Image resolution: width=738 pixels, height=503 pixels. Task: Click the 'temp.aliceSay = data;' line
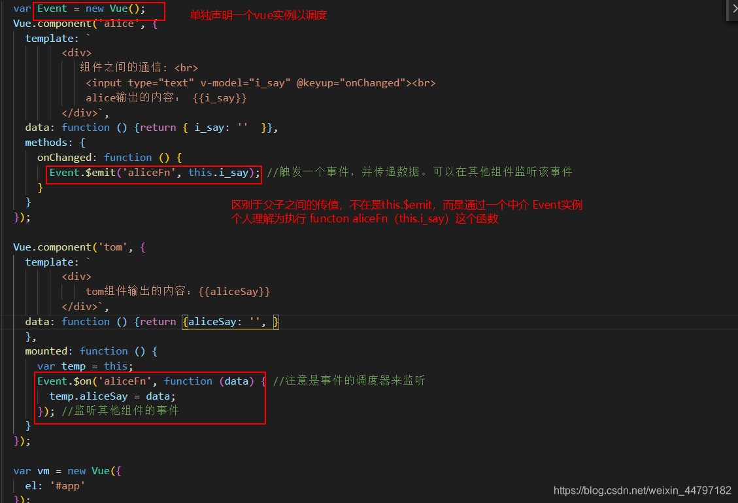click(112, 396)
